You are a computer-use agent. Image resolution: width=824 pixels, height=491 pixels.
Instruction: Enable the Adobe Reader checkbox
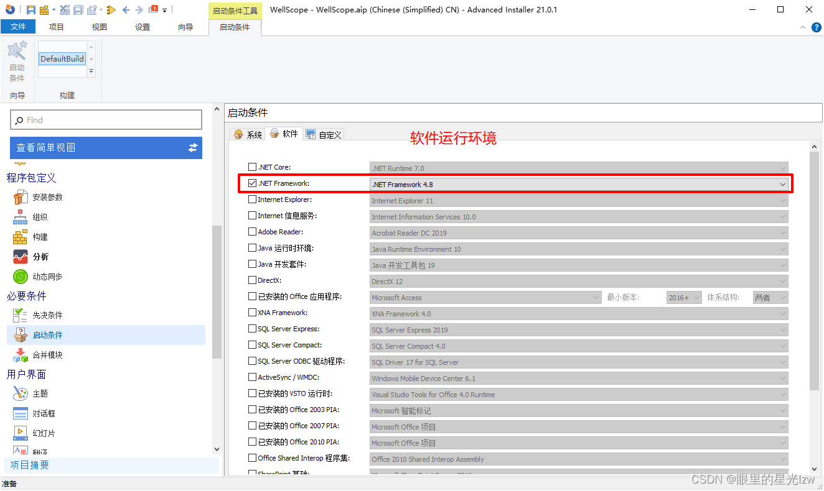pyautogui.click(x=252, y=232)
